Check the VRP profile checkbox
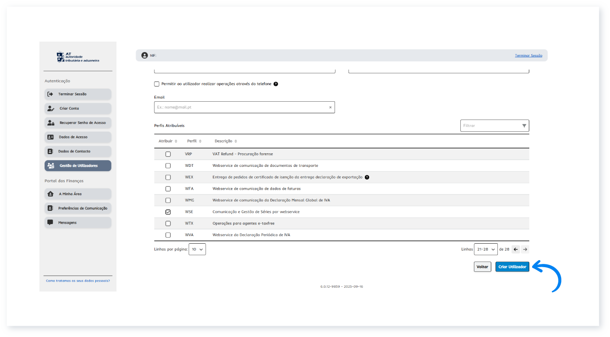The height and width of the screenshot is (337, 610). [x=168, y=154]
